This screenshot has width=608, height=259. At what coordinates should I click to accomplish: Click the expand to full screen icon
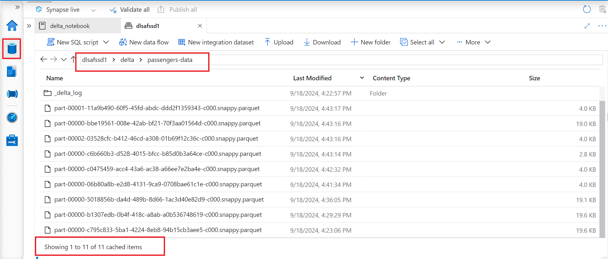(x=587, y=26)
